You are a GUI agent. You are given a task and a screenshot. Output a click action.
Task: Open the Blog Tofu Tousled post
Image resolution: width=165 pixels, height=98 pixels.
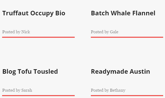[30, 72]
